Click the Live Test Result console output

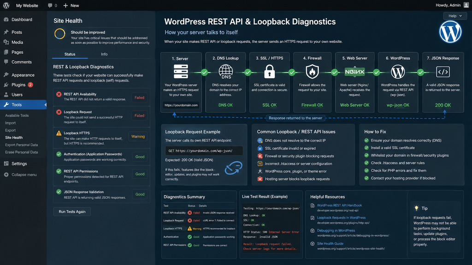coord(271,228)
